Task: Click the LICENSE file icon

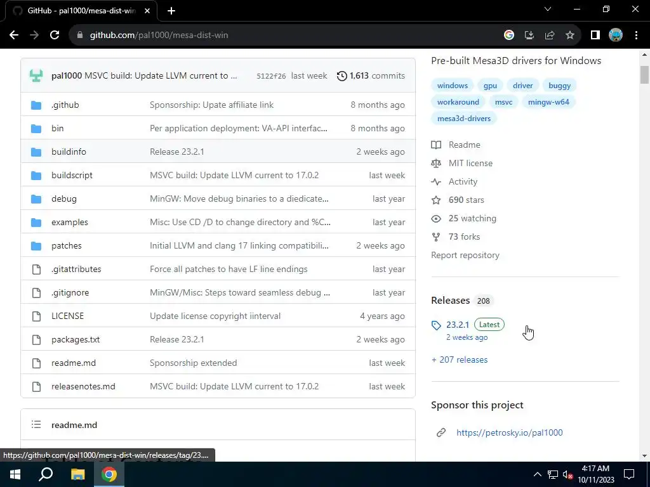Action: coord(36,316)
